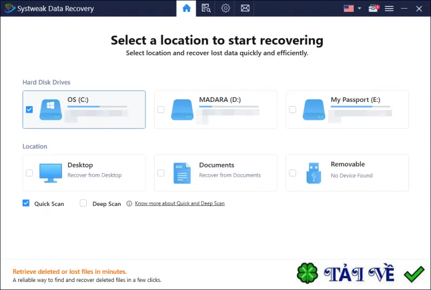Click the Removable USB icon

coord(314,173)
